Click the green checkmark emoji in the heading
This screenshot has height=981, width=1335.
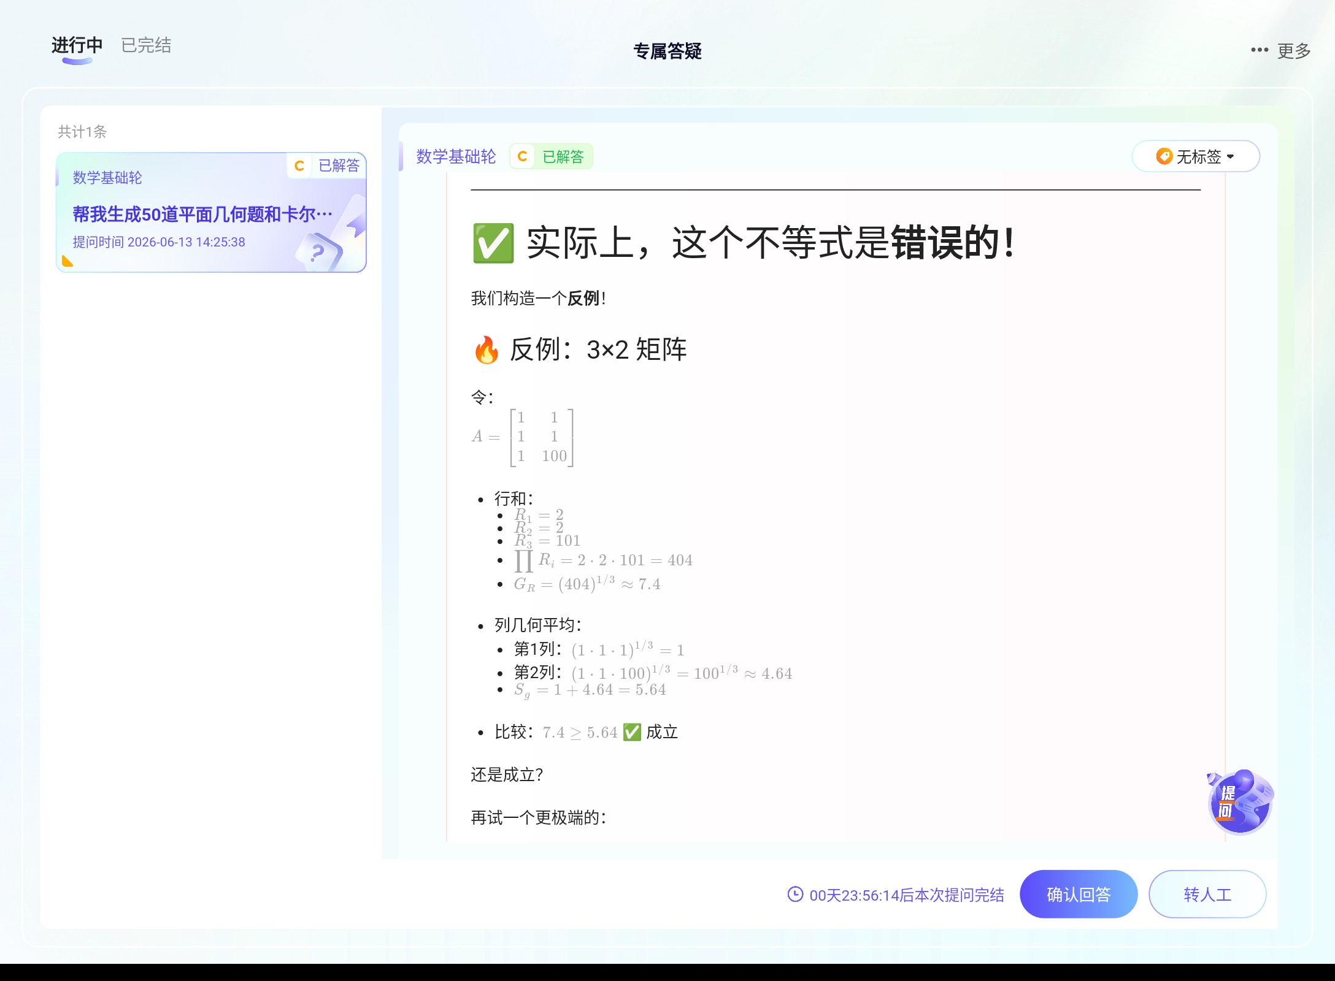pos(493,243)
